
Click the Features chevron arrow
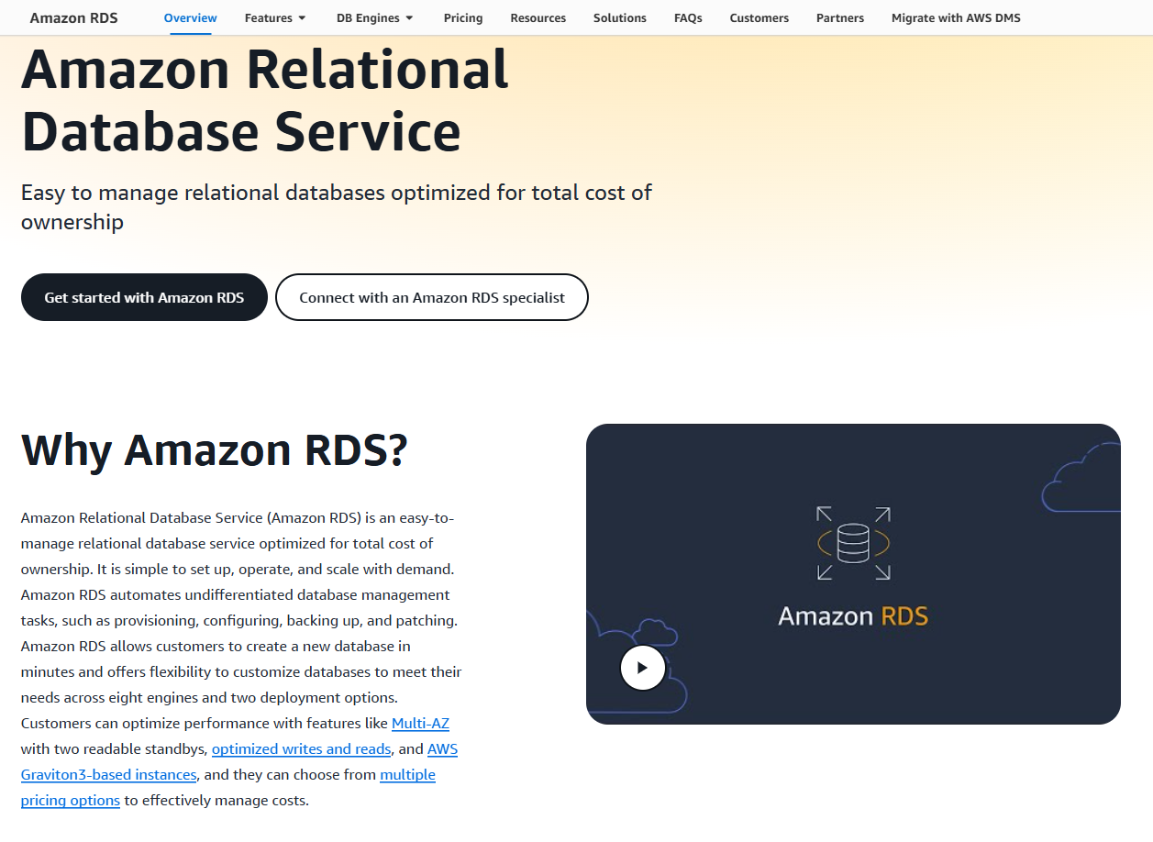click(x=302, y=17)
